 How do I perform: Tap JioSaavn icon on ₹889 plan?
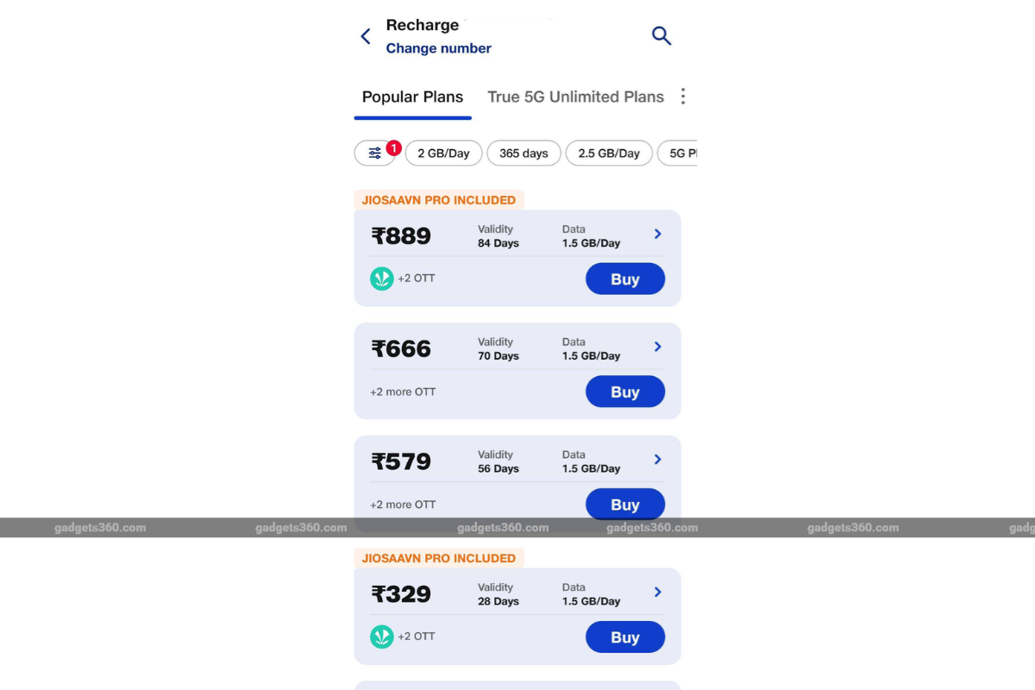(381, 279)
